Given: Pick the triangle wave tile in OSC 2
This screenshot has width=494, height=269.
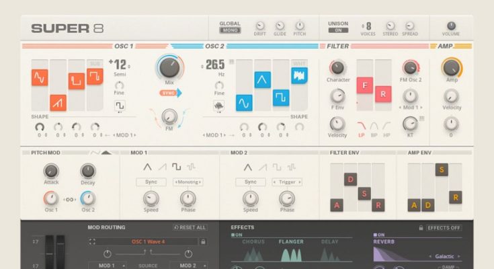Looking at the screenshot, I should (x=262, y=80).
